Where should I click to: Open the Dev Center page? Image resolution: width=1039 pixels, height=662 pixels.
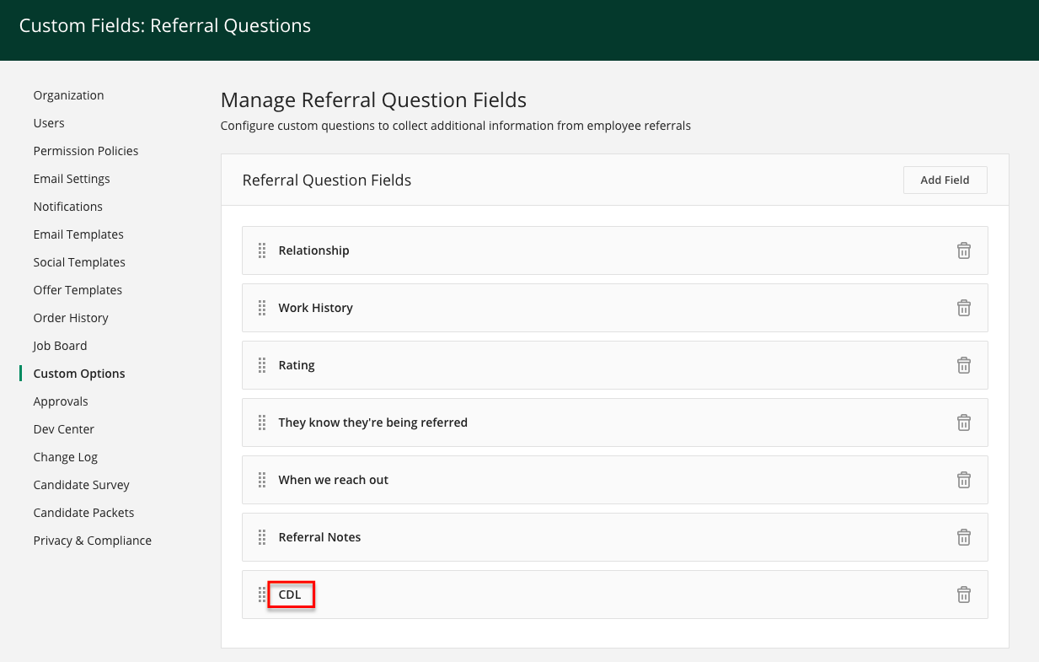(63, 428)
